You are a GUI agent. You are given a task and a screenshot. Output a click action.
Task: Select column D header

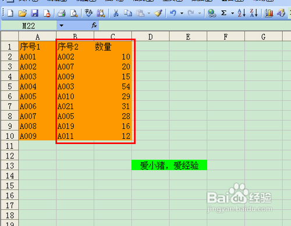tap(150, 37)
